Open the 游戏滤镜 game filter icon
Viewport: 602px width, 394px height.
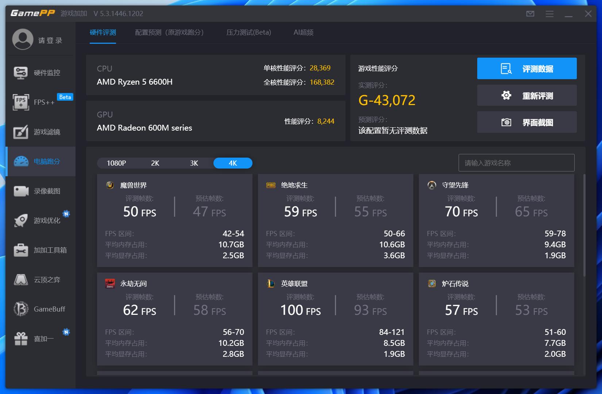pyautogui.click(x=21, y=132)
